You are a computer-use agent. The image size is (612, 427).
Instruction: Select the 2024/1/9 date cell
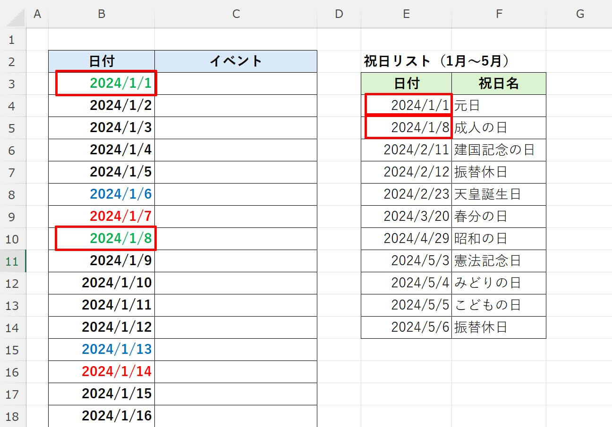point(102,261)
